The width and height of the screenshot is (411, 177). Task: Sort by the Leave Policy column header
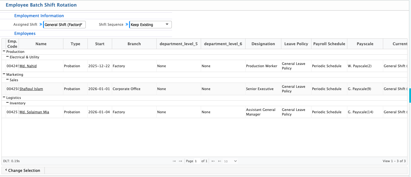(296, 44)
